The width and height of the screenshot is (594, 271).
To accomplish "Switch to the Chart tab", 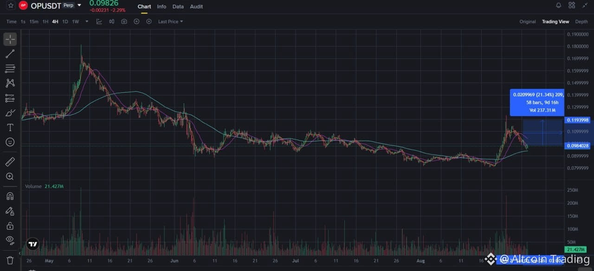I will [x=144, y=6].
